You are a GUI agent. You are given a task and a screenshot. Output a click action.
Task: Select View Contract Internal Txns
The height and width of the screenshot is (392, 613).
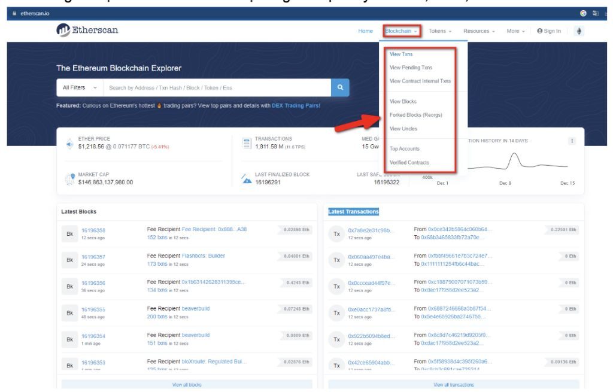click(420, 81)
